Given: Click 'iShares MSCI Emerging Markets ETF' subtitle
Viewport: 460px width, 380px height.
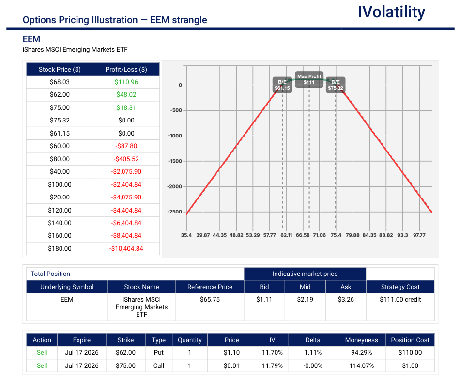Looking at the screenshot, I should pyautogui.click(x=75, y=49).
